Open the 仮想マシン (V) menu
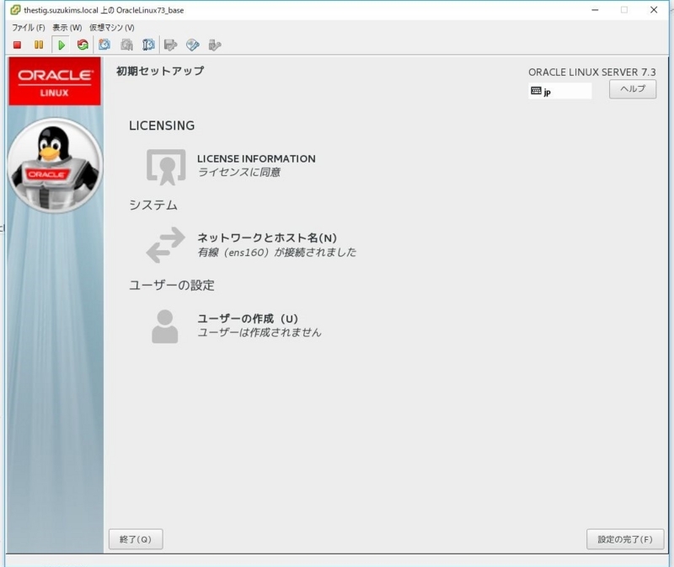This screenshot has height=567, width=674. [x=112, y=28]
